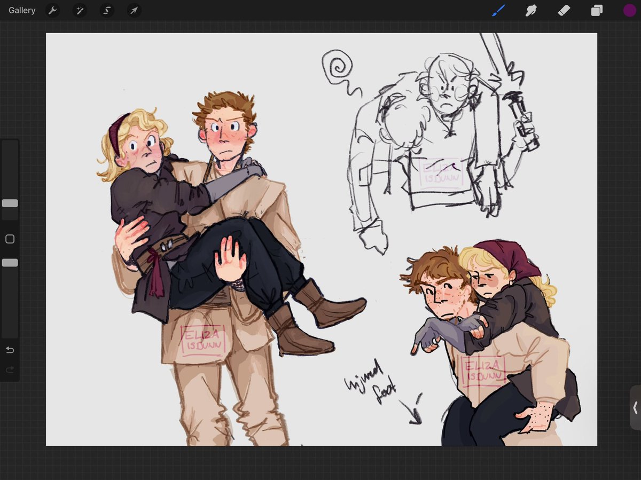Tap the purple active color circle
Viewport: 641px width, 480px height.
(630, 10)
